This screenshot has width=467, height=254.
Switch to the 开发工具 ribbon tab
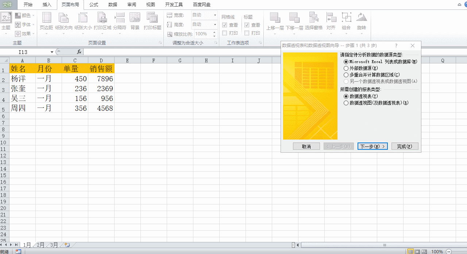coord(174,5)
